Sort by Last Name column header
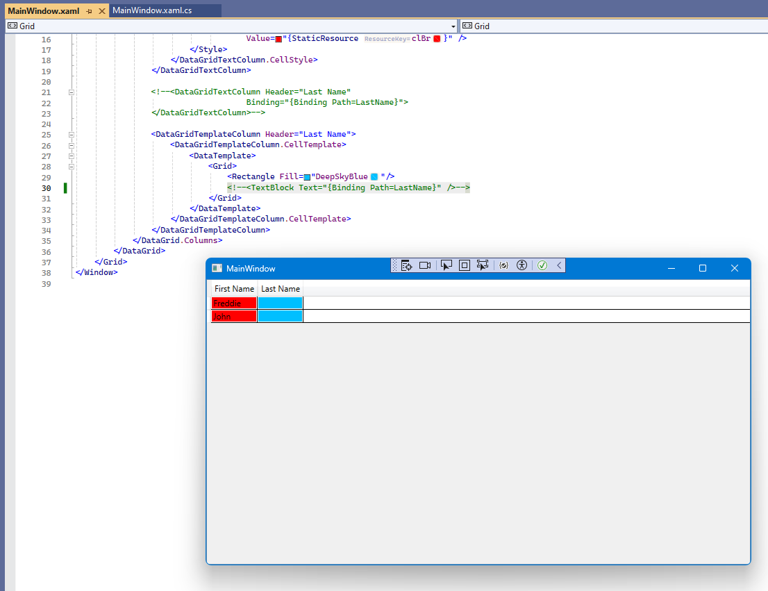Image resolution: width=768 pixels, height=591 pixels. click(x=280, y=289)
